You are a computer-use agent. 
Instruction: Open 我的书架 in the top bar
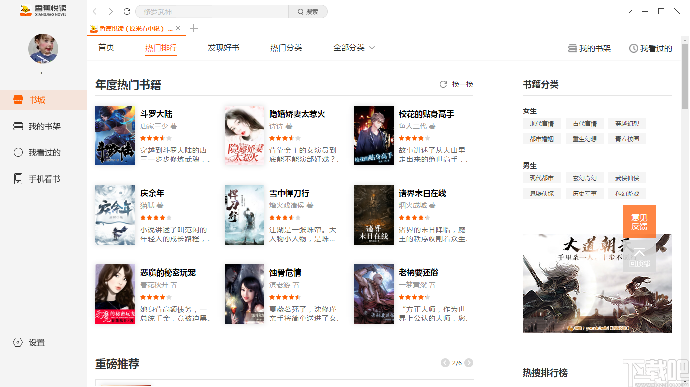[x=590, y=48]
